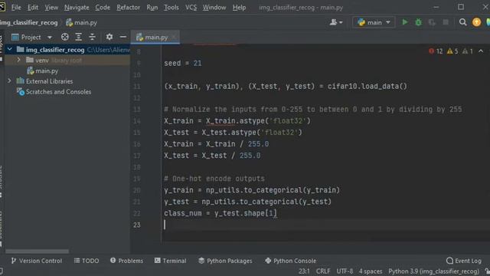Open the VCS menu

[x=191, y=7]
